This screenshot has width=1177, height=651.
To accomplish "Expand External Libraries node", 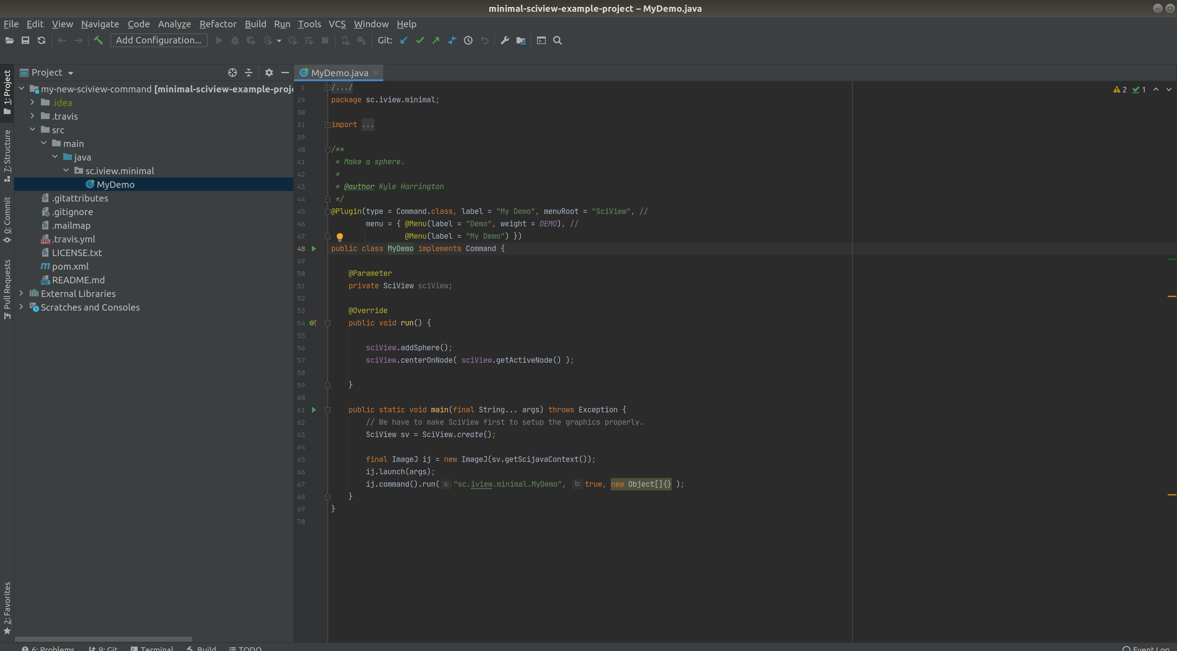I will (x=21, y=293).
